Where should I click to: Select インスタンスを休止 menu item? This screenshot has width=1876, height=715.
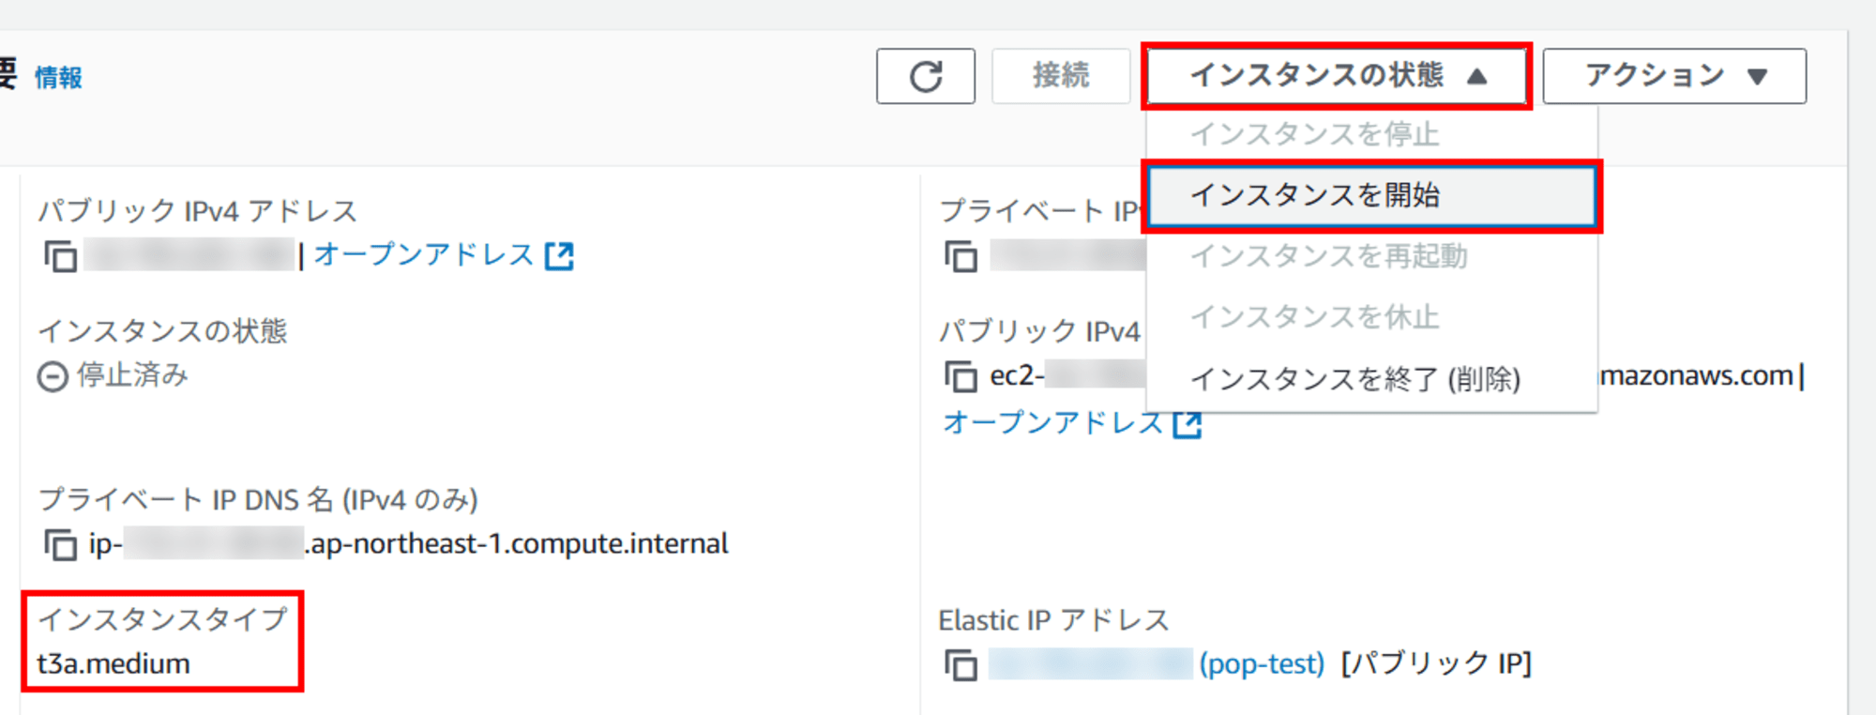tap(1372, 317)
